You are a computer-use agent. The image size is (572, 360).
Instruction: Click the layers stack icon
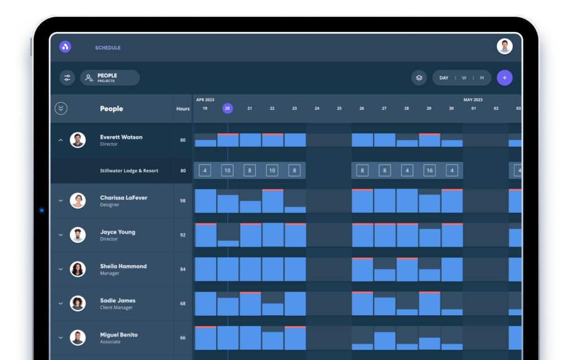[x=419, y=78]
